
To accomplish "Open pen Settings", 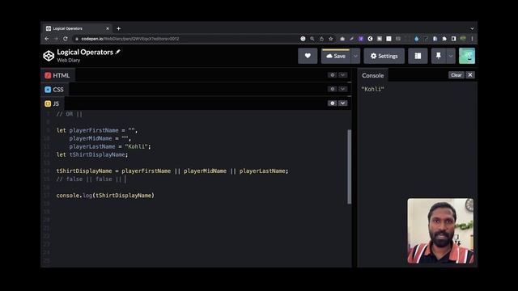I will click(384, 56).
